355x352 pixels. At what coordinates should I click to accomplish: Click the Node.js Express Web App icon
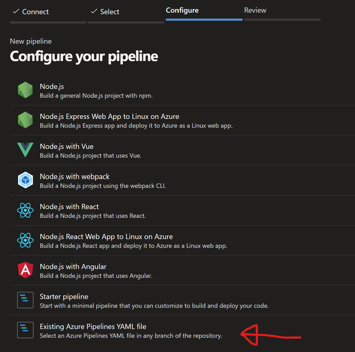pos(25,120)
